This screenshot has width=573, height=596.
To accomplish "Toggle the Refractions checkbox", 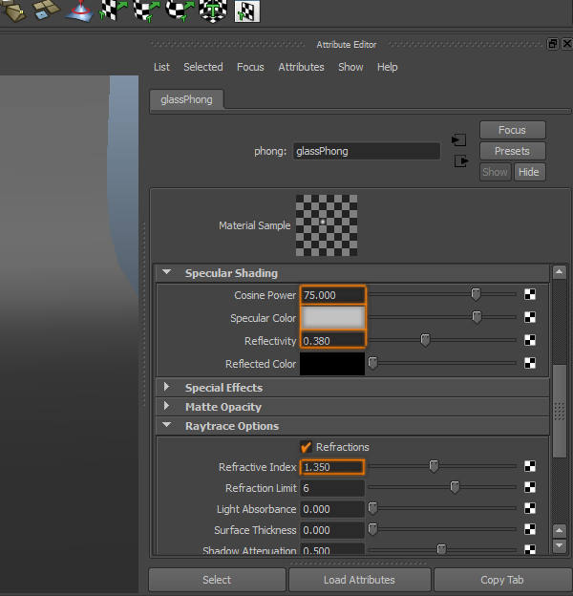I will [x=306, y=447].
